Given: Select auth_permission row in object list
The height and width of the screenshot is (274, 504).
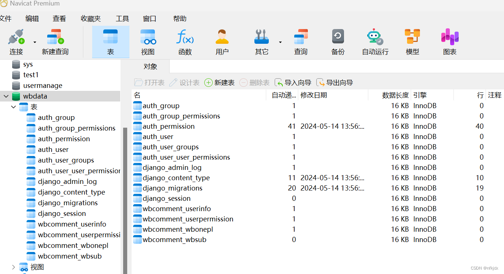Looking at the screenshot, I should click(x=318, y=127).
